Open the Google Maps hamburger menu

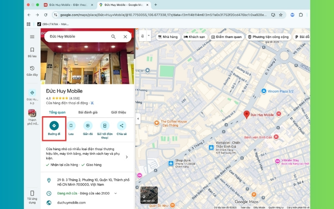click(32, 37)
